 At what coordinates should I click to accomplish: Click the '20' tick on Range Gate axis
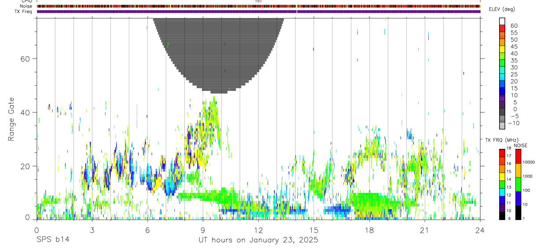pos(26,166)
